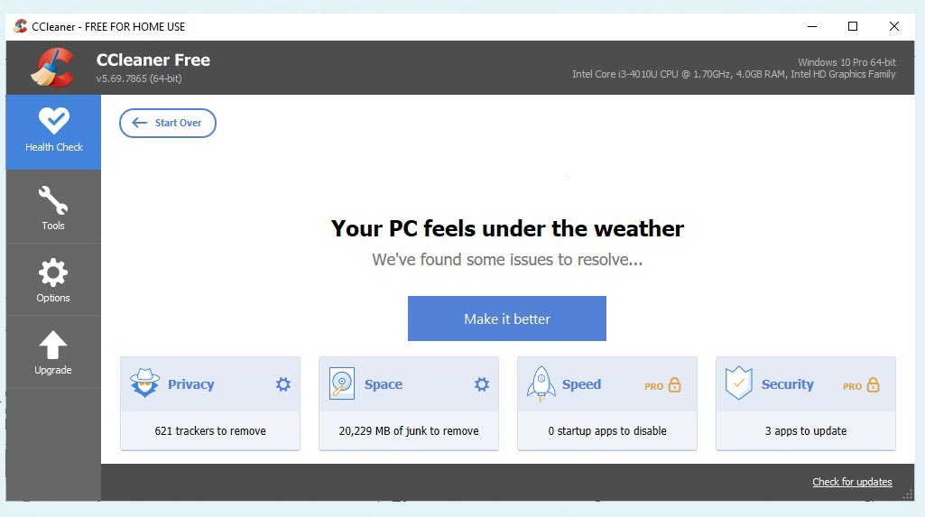
Task: Click the Start Over button
Action: pos(168,123)
